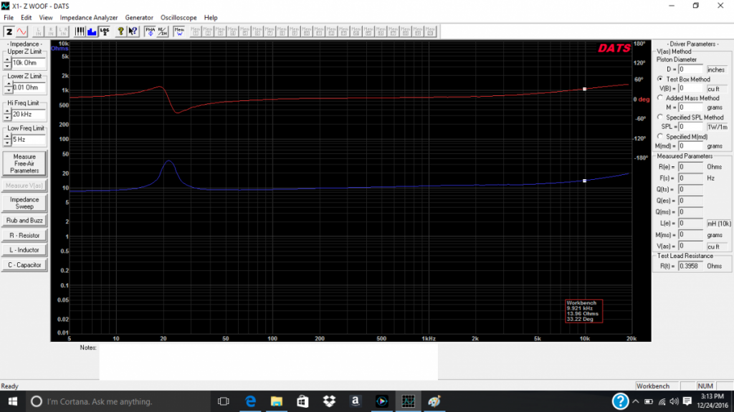
Task: Click the L - Inductor button
Action: pyautogui.click(x=24, y=250)
